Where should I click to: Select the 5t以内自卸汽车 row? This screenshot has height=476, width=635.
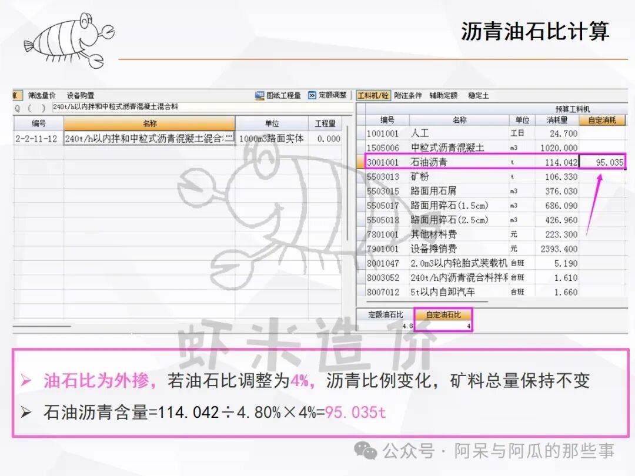[495, 292]
